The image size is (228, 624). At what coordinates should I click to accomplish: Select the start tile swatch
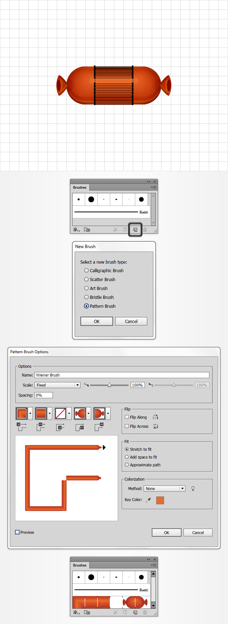point(80,413)
